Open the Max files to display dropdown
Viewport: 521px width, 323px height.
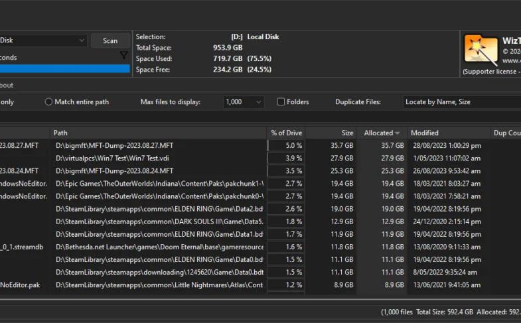click(x=243, y=102)
